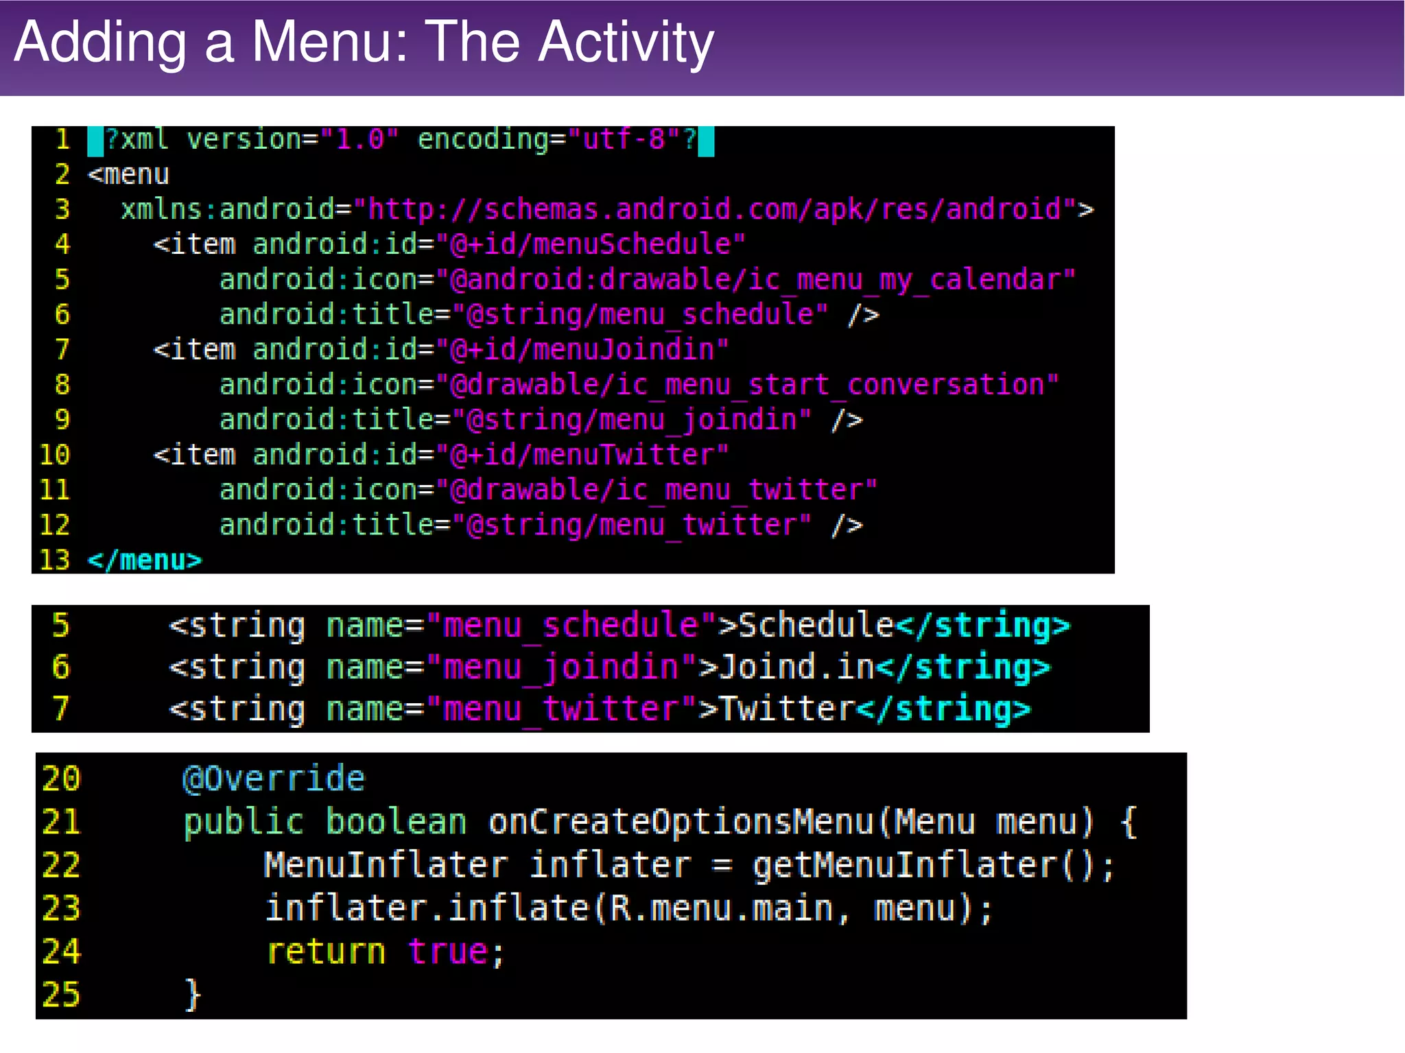The width and height of the screenshot is (1405, 1053).
Task: Click the ic_menu_twitter icon attribute line
Action: [x=548, y=490]
